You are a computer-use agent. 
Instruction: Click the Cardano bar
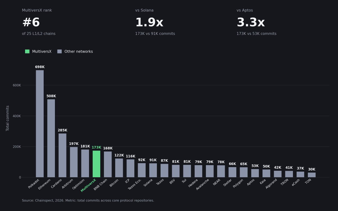coord(63,155)
